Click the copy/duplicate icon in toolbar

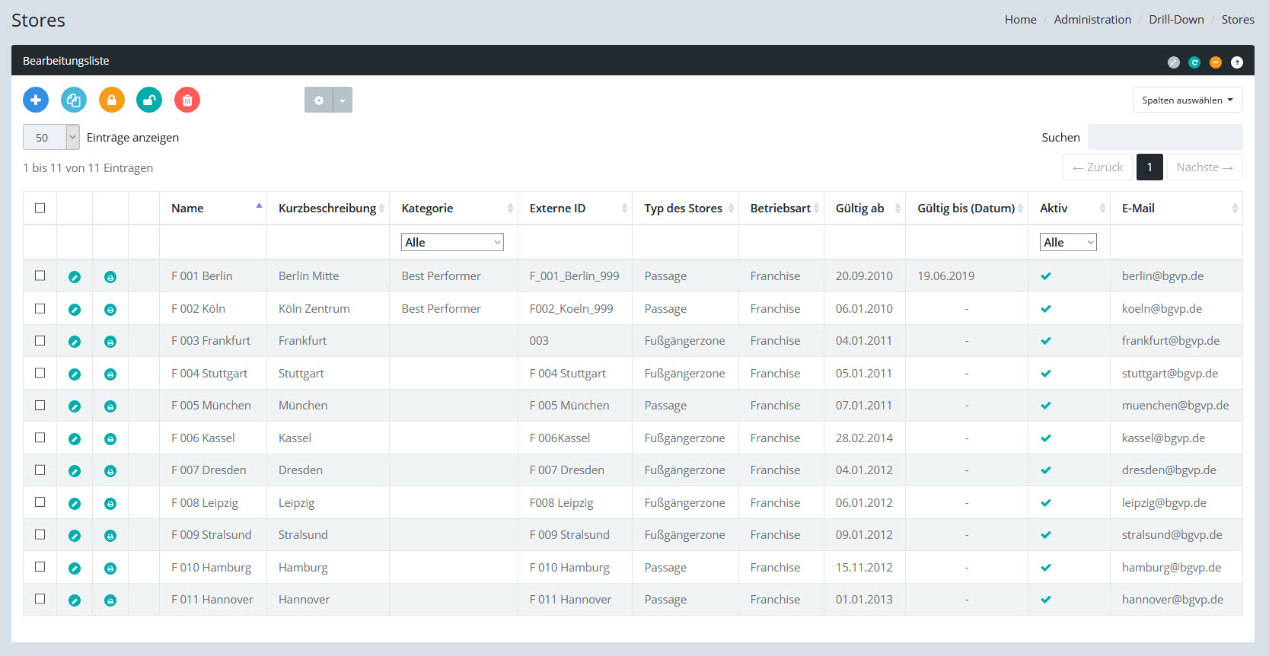74,100
